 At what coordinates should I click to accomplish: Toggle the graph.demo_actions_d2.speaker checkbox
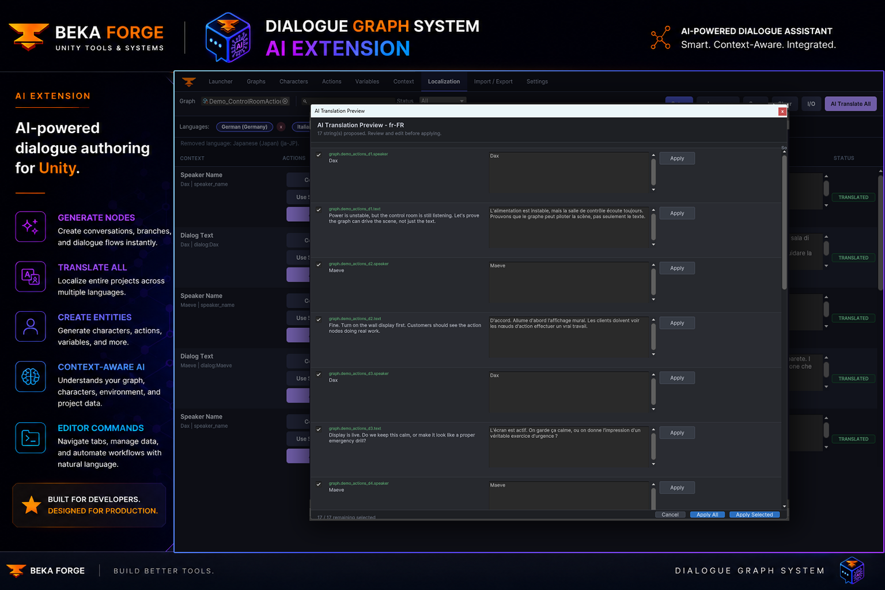click(319, 264)
